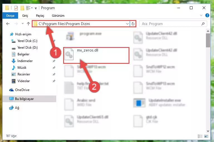The height and width of the screenshot is (142, 214).
Task: Expand the address bar history dropdown
Action: [x=127, y=24]
